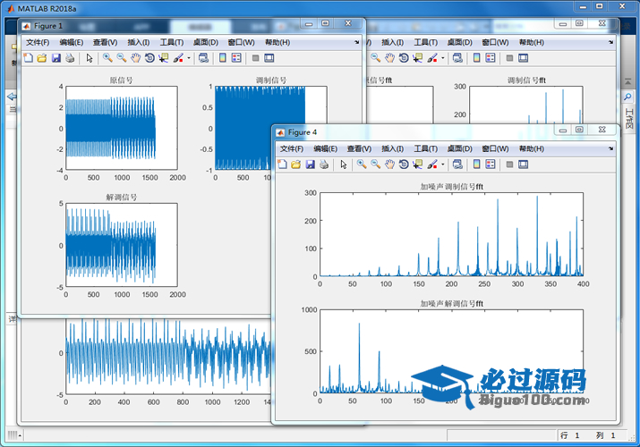Image resolution: width=640 pixels, height=447 pixels.
Task: Activate Rotate 3D tool in Figure 1
Action: tap(149, 58)
